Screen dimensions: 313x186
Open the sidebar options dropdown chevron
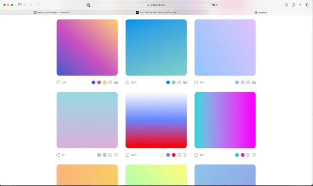tap(25, 5)
